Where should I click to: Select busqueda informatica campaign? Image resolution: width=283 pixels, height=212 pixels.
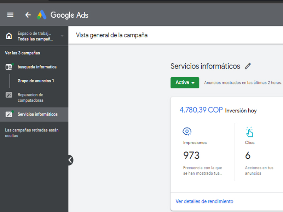coord(37,67)
